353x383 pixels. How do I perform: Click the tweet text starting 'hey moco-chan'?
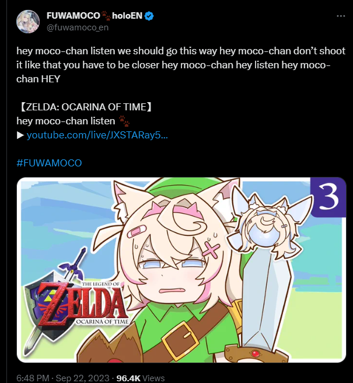pyautogui.click(x=181, y=65)
